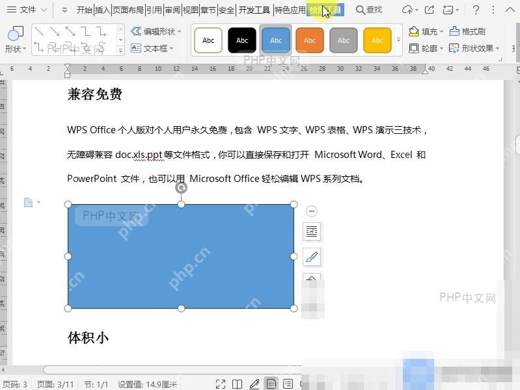
Task: Switch to writing mode pen icon
Action: coord(254,384)
